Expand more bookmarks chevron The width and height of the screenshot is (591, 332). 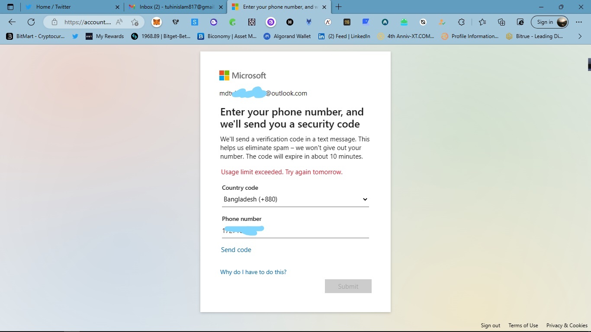point(580,36)
